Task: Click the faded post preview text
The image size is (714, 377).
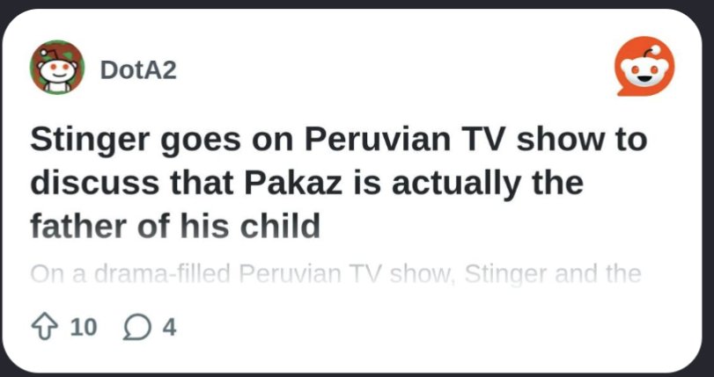Action: point(335,274)
